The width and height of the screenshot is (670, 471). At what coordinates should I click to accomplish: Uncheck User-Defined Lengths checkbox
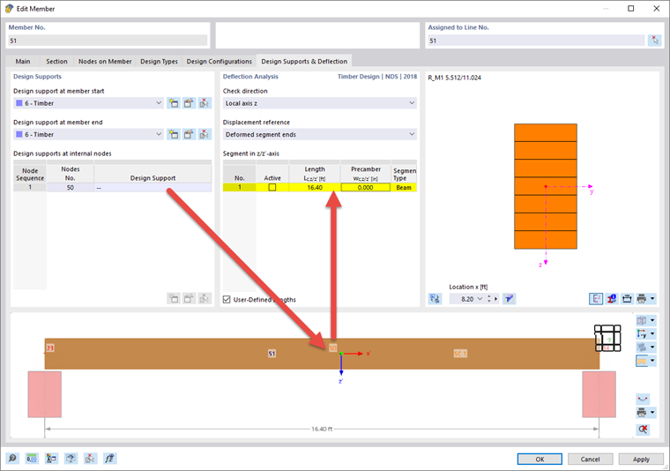point(227,300)
